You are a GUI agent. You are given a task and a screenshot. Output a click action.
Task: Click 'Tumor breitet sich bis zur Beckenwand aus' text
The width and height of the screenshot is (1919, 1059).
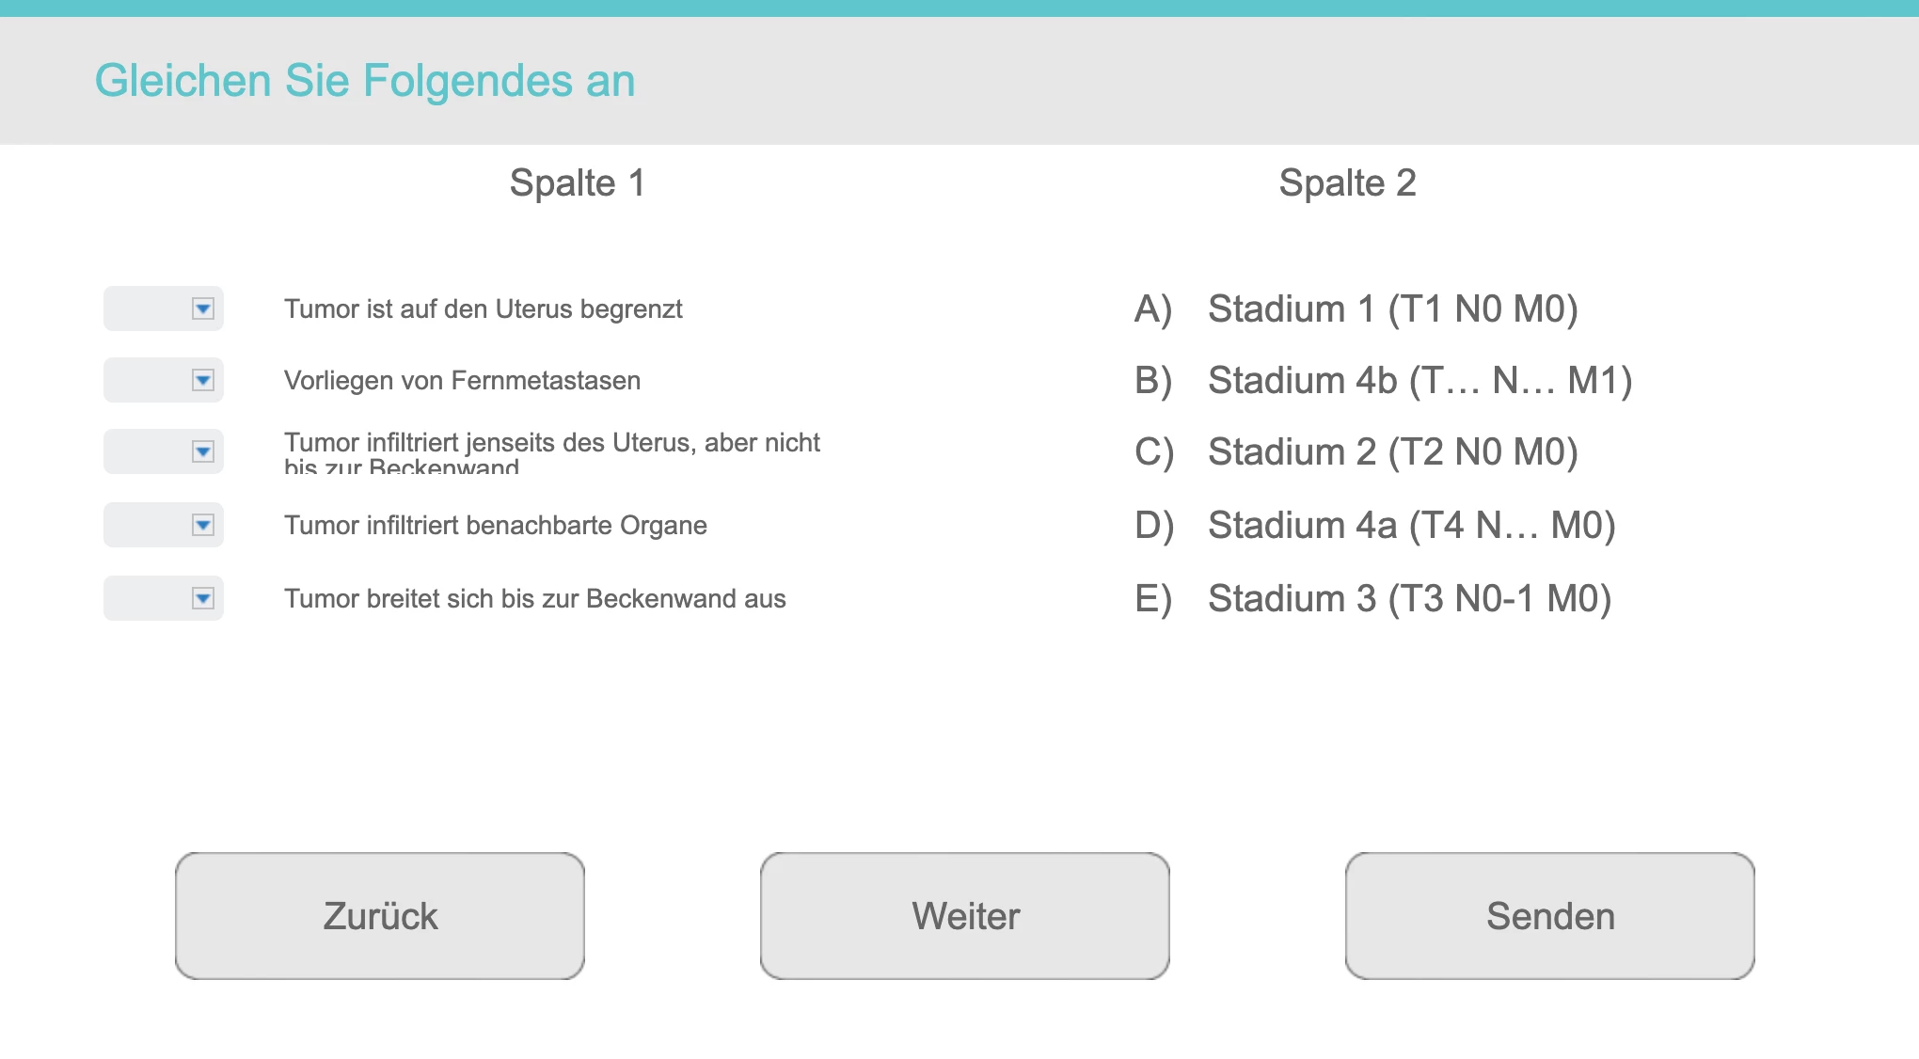tap(534, 598)
